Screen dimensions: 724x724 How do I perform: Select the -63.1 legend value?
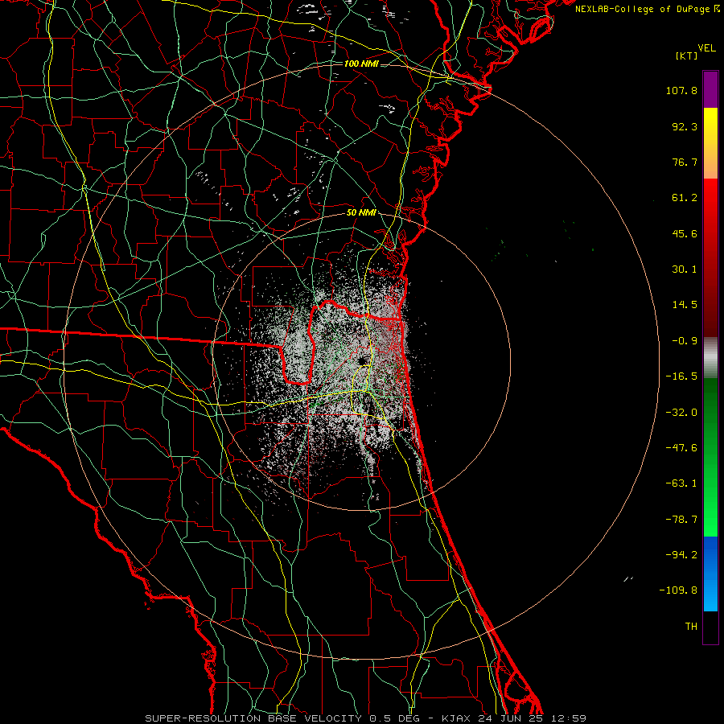681,483
